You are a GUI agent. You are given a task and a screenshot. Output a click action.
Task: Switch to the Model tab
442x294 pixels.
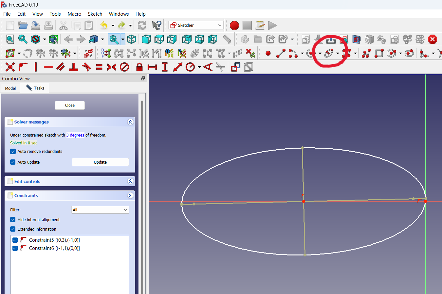(x=10, y=88)
